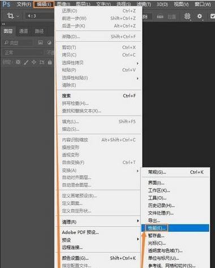Choose 填充(L)... menu entry
Viewport: 215px width, 268px height.
click(98, 122)
